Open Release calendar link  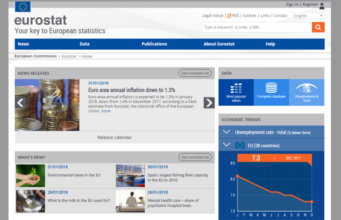115,137
